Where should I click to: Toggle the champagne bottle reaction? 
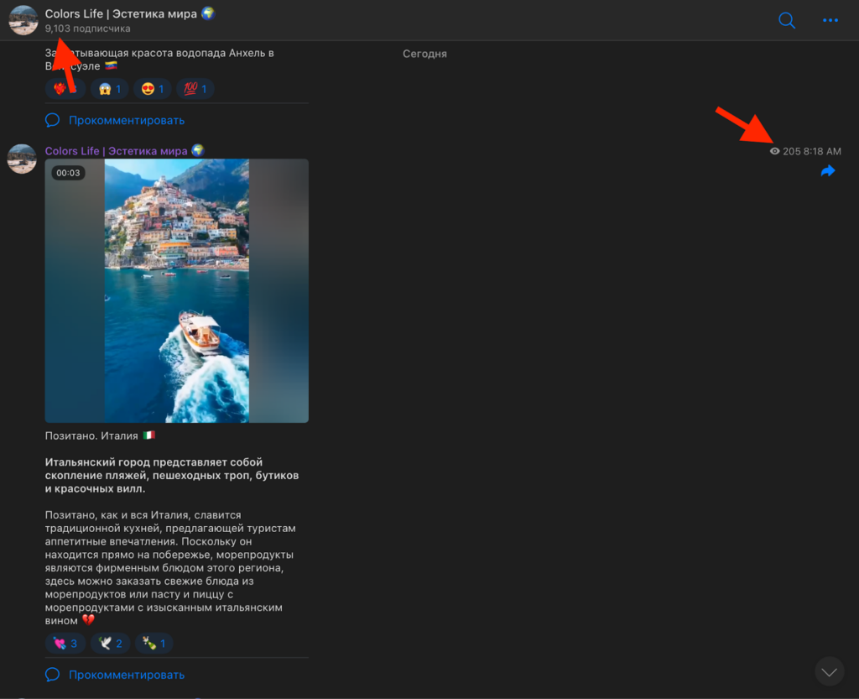(154, 643)
